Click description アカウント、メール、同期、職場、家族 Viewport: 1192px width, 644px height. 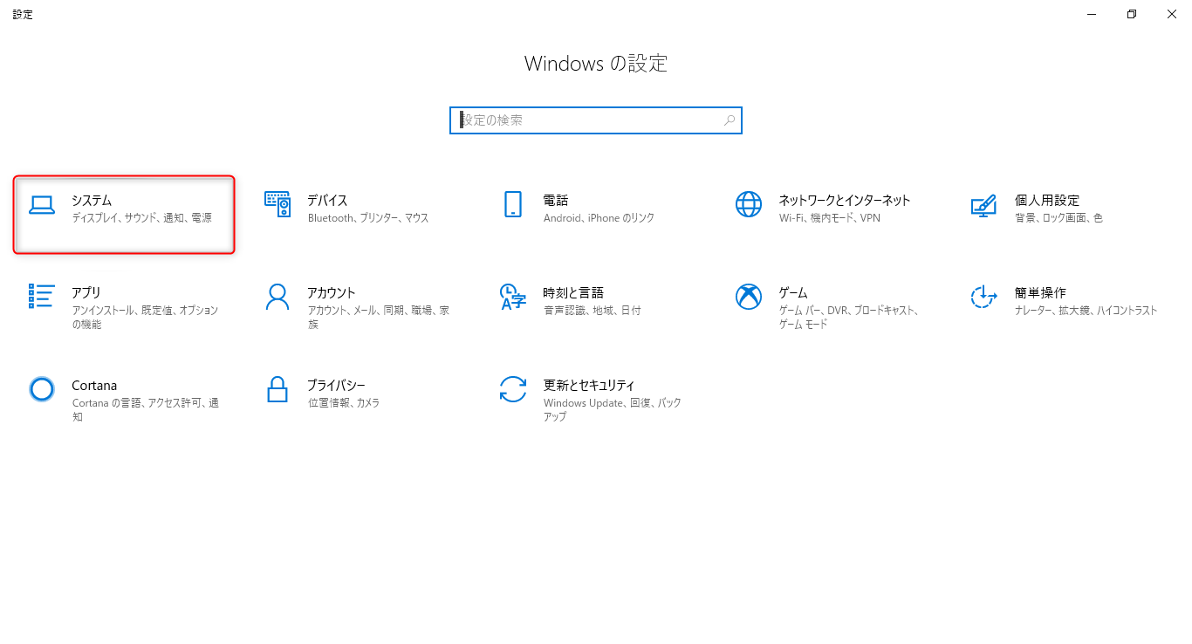(x=378, y=318)
